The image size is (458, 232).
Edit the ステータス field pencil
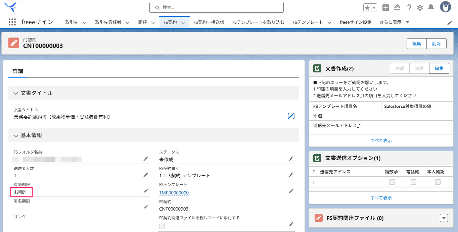point(291,159)
